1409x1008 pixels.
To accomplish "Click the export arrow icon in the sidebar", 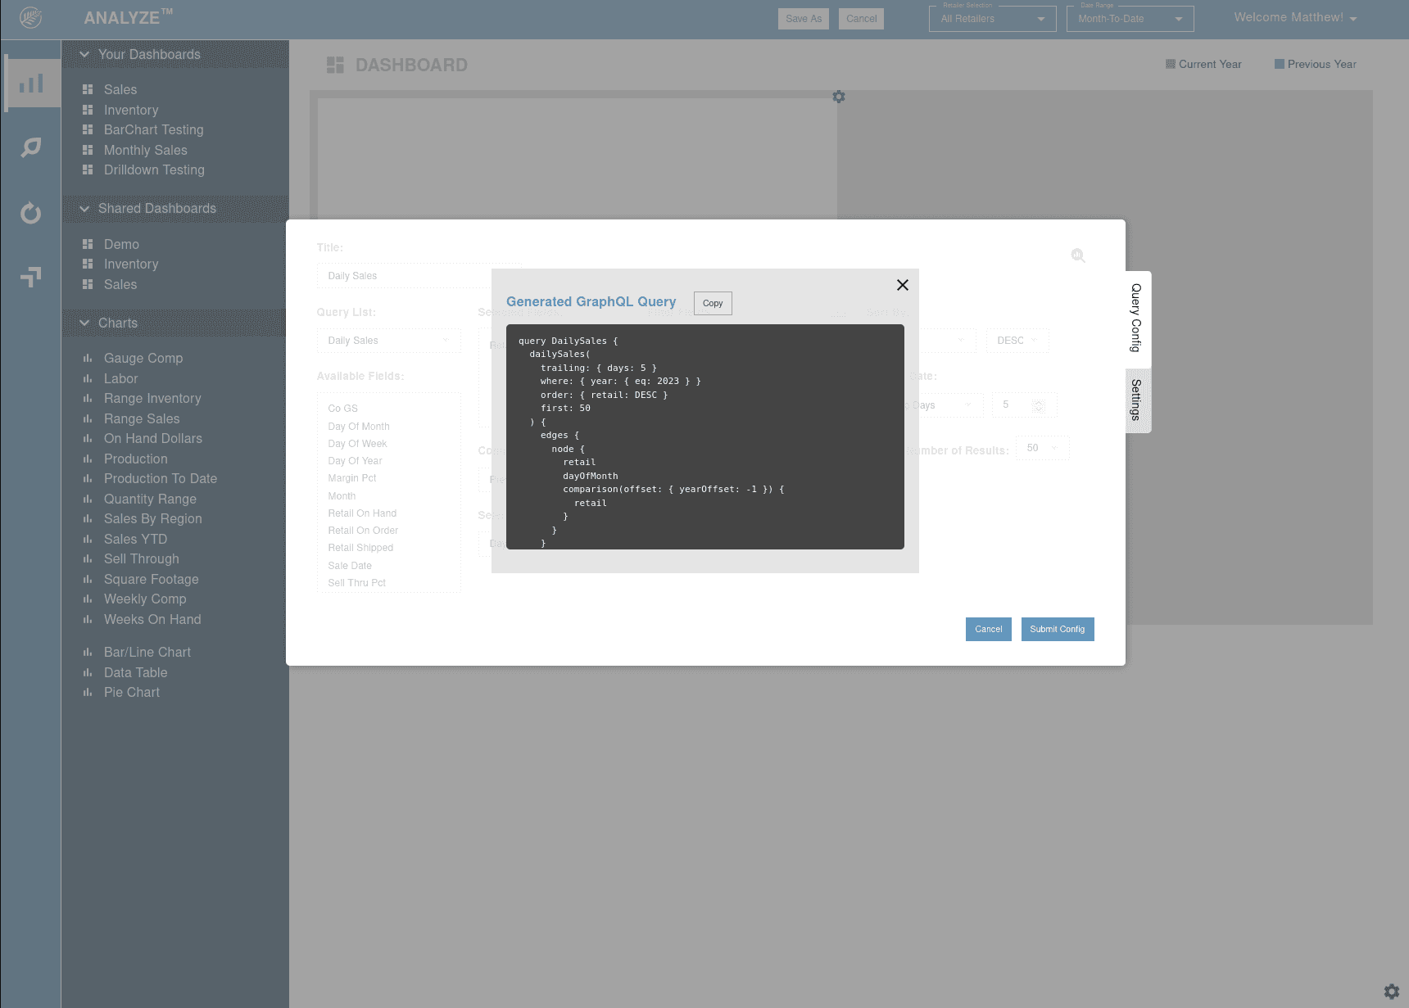I will coord(30,277).
